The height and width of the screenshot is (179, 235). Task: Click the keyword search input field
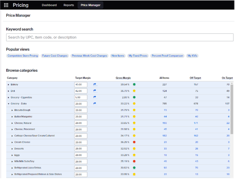click(x=120, y=38)
